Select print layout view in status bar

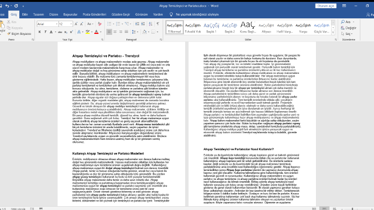[324, 209]
